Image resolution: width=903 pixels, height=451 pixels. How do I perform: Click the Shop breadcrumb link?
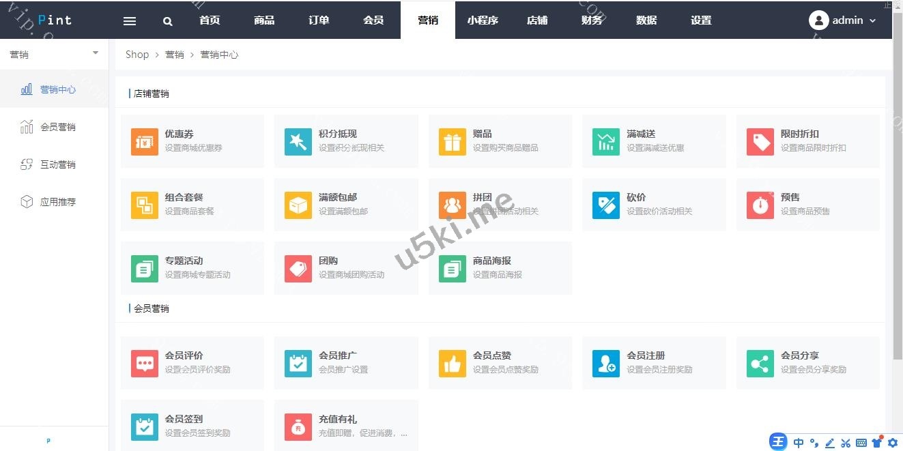[x=137, y=54]
